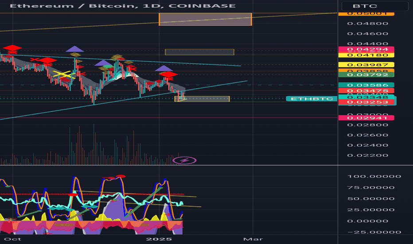Click the 0.02400 price axis tick
Image resolution: width=413 pixels, height=244 pixels.
pyautogui.click(x=367, y=145)
